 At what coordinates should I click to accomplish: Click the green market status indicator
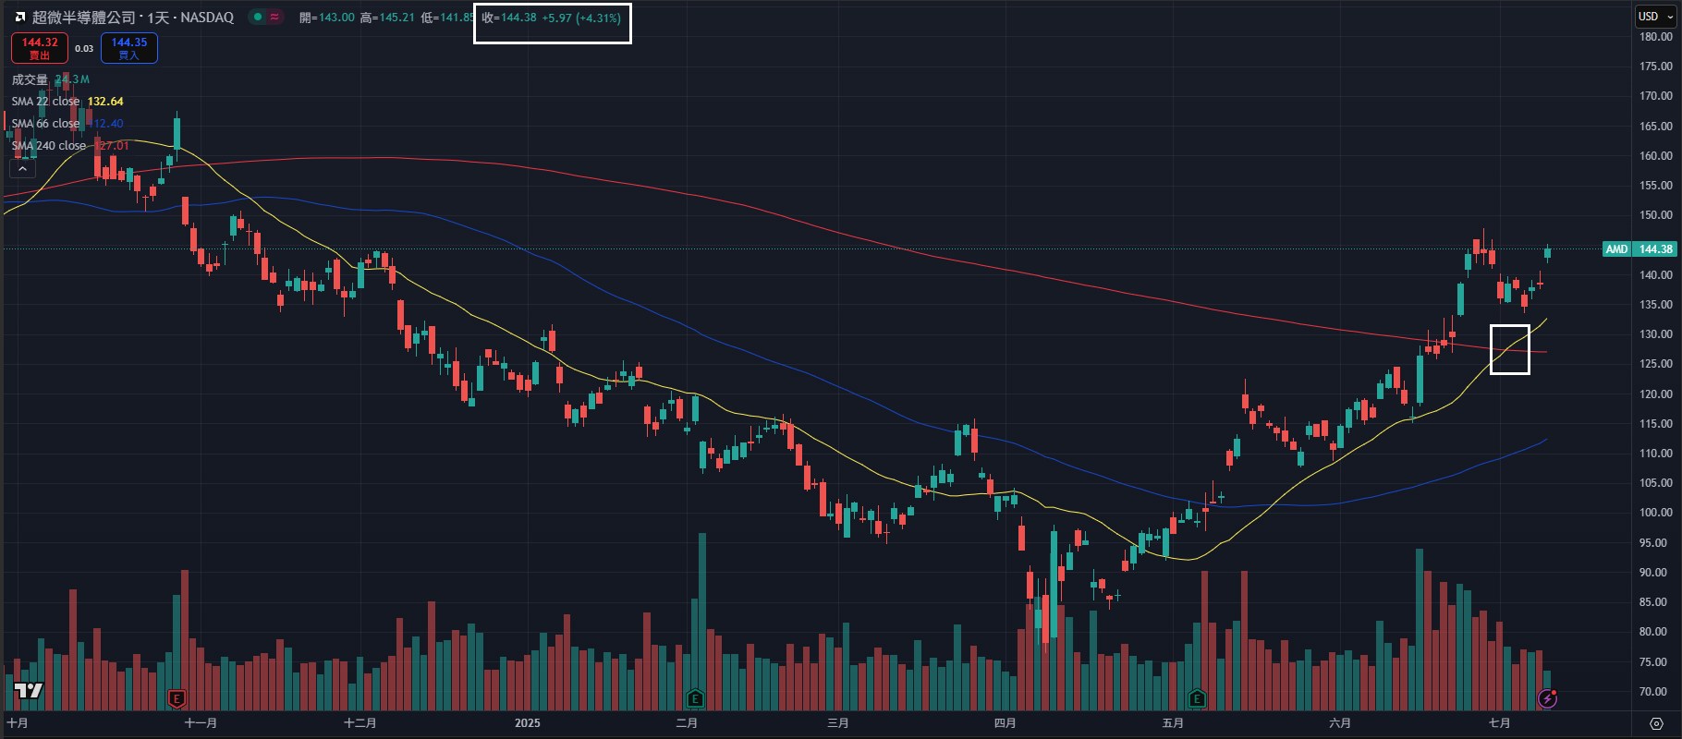click(x=258, y=18)
